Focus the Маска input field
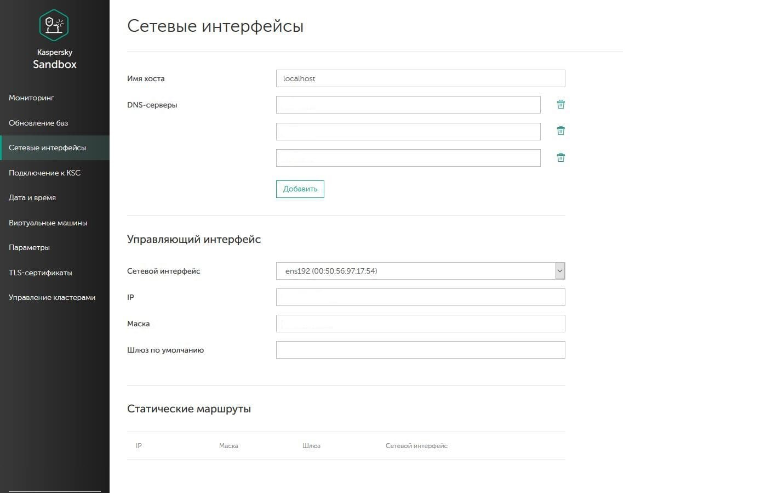Viewport: 767px width, 493px height. click(x=420, y=324)
